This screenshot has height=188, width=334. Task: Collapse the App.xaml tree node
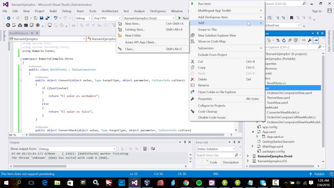tap(253, 132)
